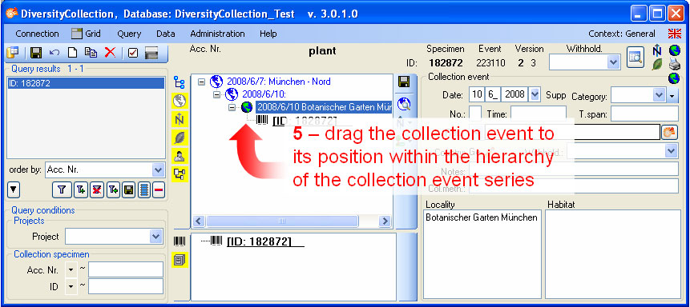Open the Query menu
Viewport: 690px width, 307px height.
click(x=129, y=34)
